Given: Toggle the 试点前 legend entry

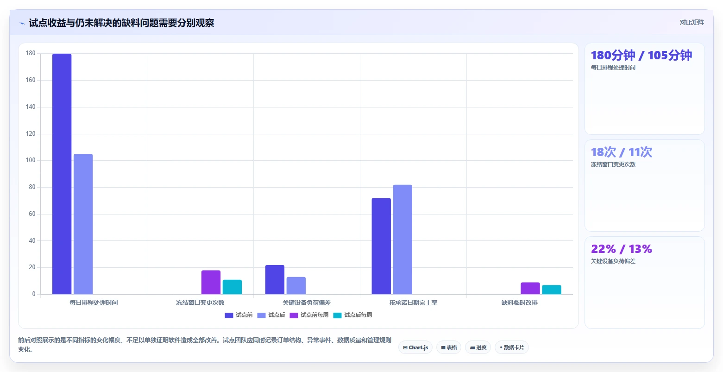Looking at the screenshot, I should [x=239, y=315].
